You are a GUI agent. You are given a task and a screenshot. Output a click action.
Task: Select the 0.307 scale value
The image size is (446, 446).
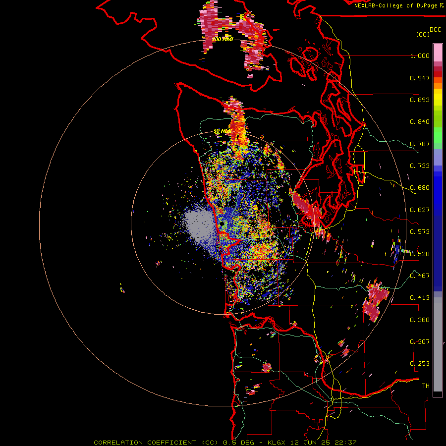click(x=420, y=341)
